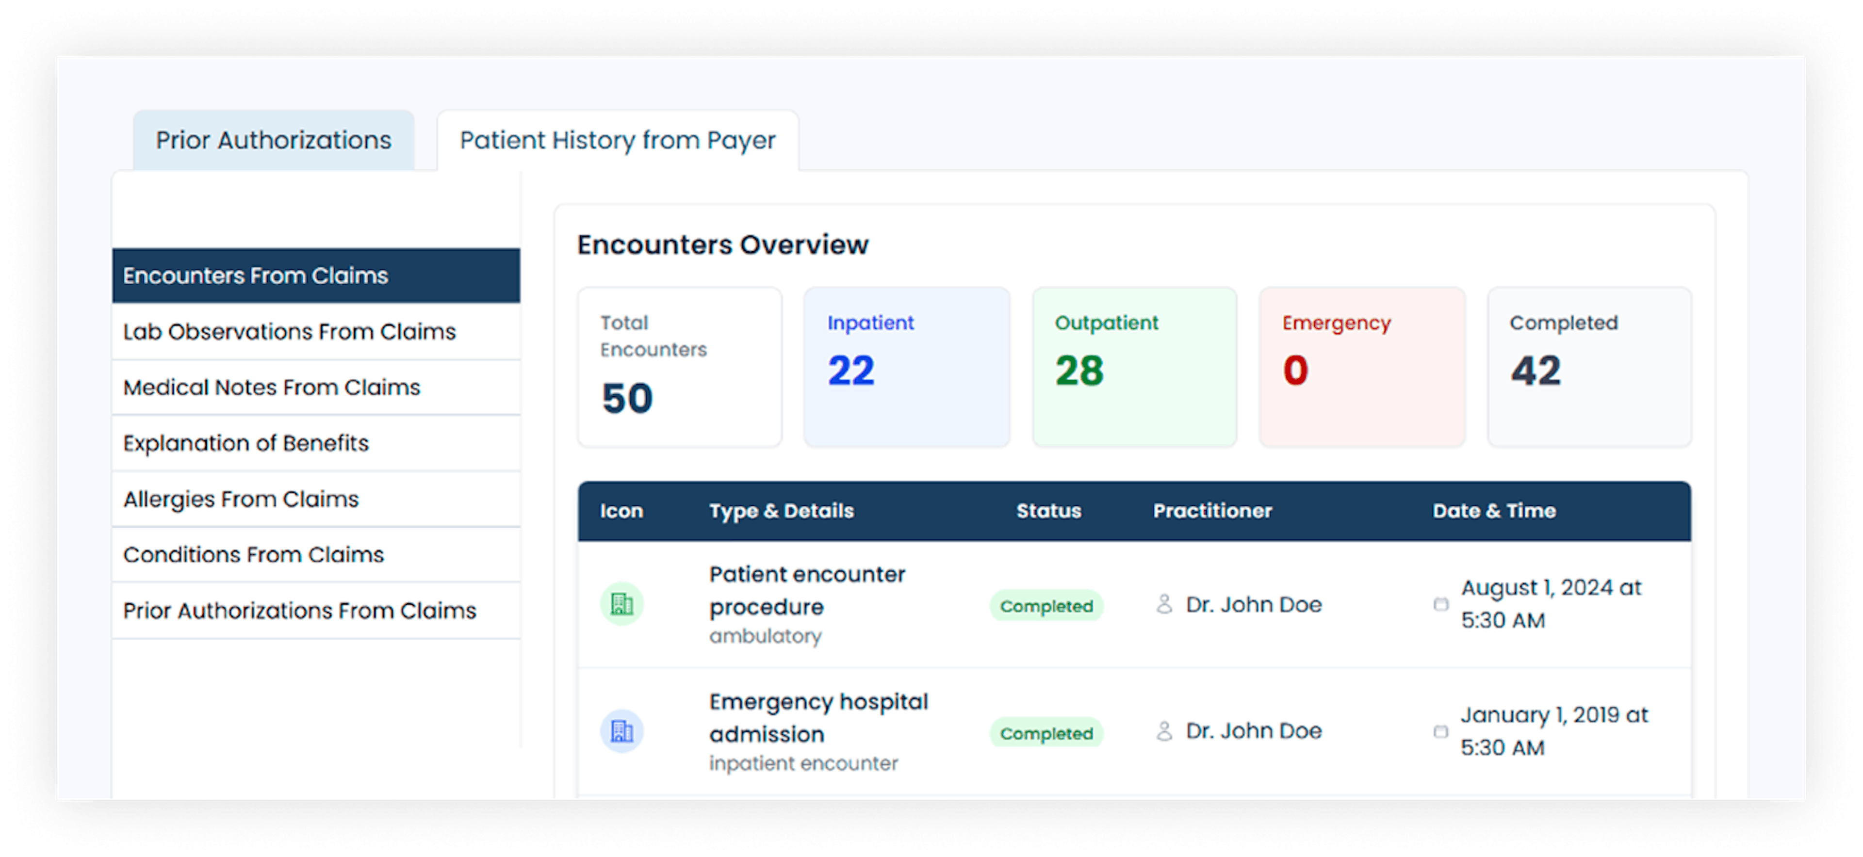Screen dimensions: 1863x857
Task: Click Dr. John Doe in the inpatient encounter row
Action: pos(1253,731)
